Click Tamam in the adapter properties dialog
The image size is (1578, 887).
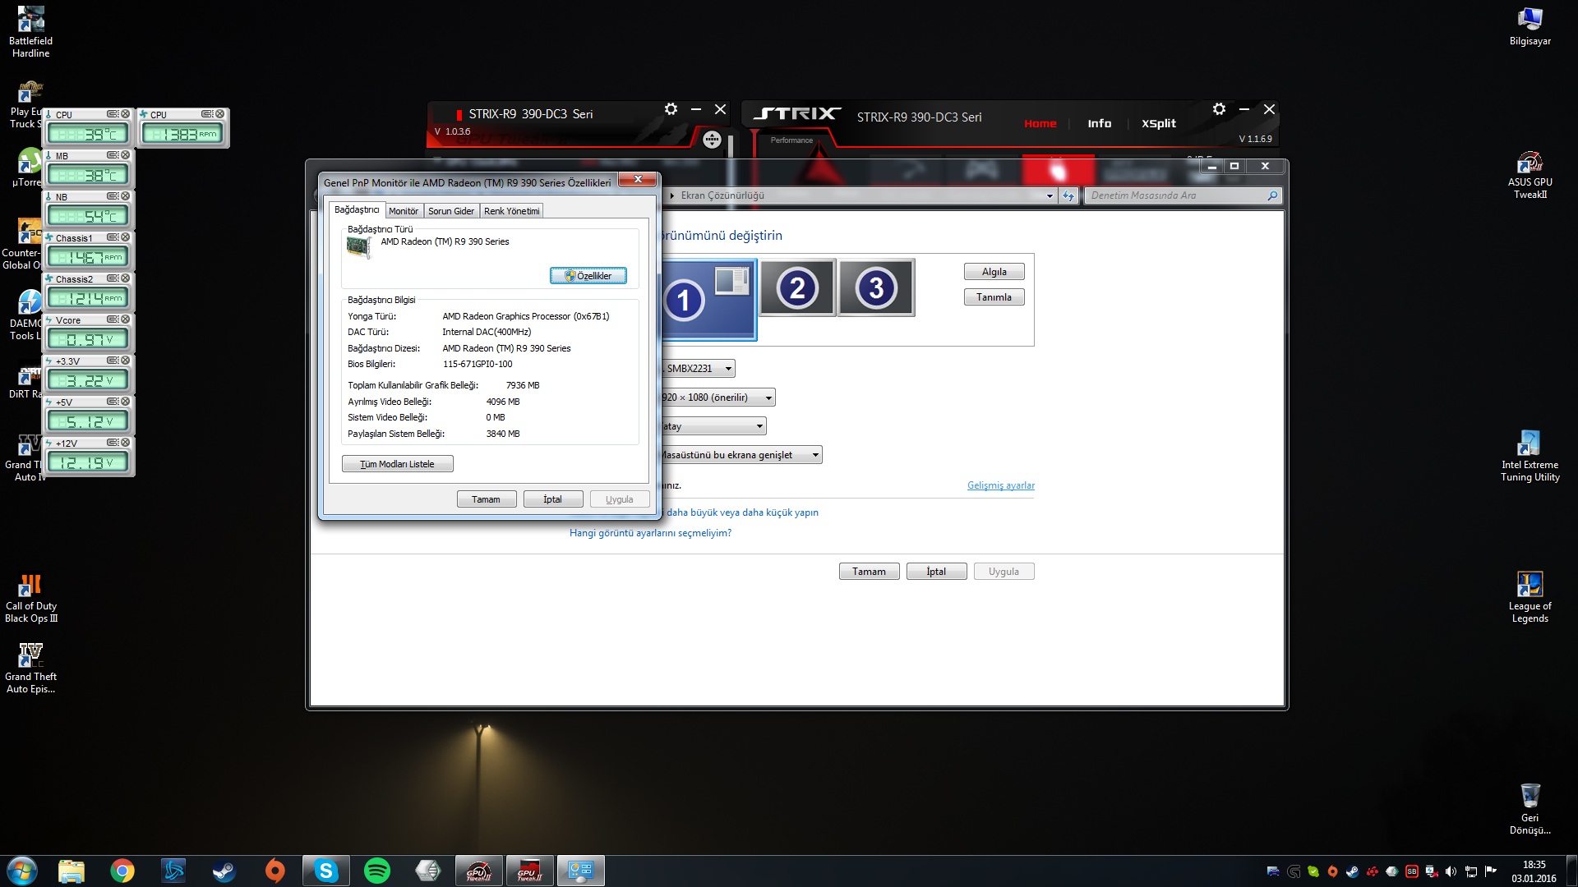487,499
